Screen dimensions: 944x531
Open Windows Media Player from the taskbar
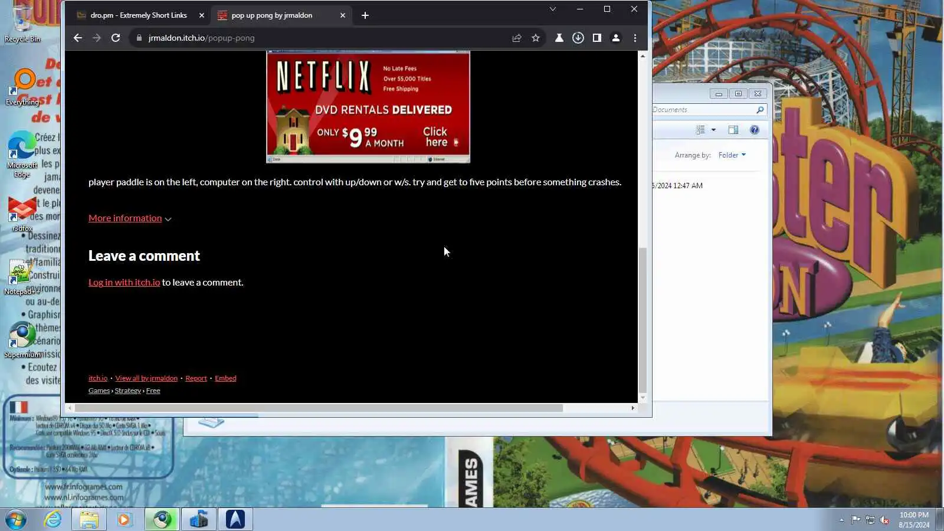coord(124,520)
